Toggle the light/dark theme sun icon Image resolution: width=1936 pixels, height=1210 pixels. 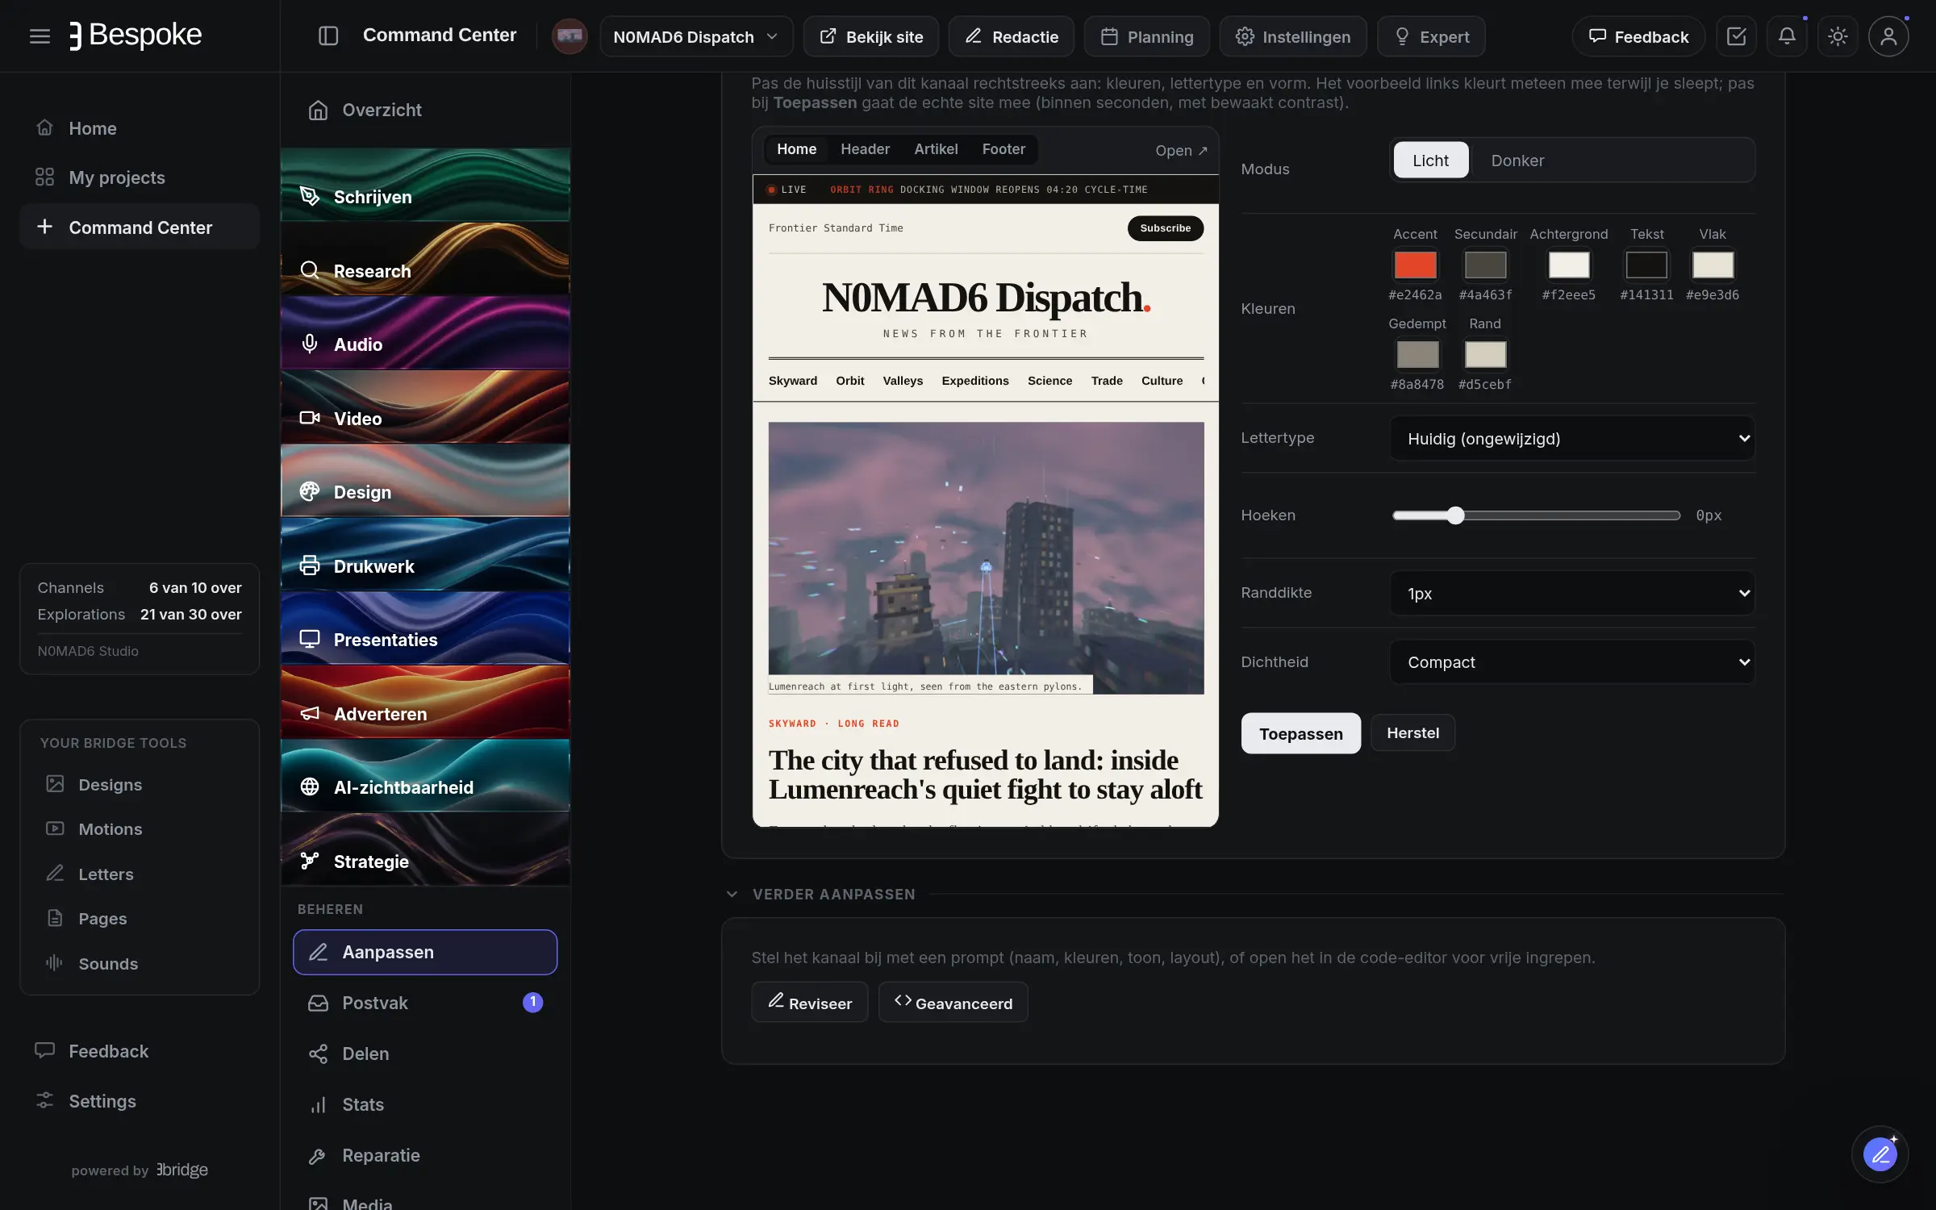coord(1838,36)
